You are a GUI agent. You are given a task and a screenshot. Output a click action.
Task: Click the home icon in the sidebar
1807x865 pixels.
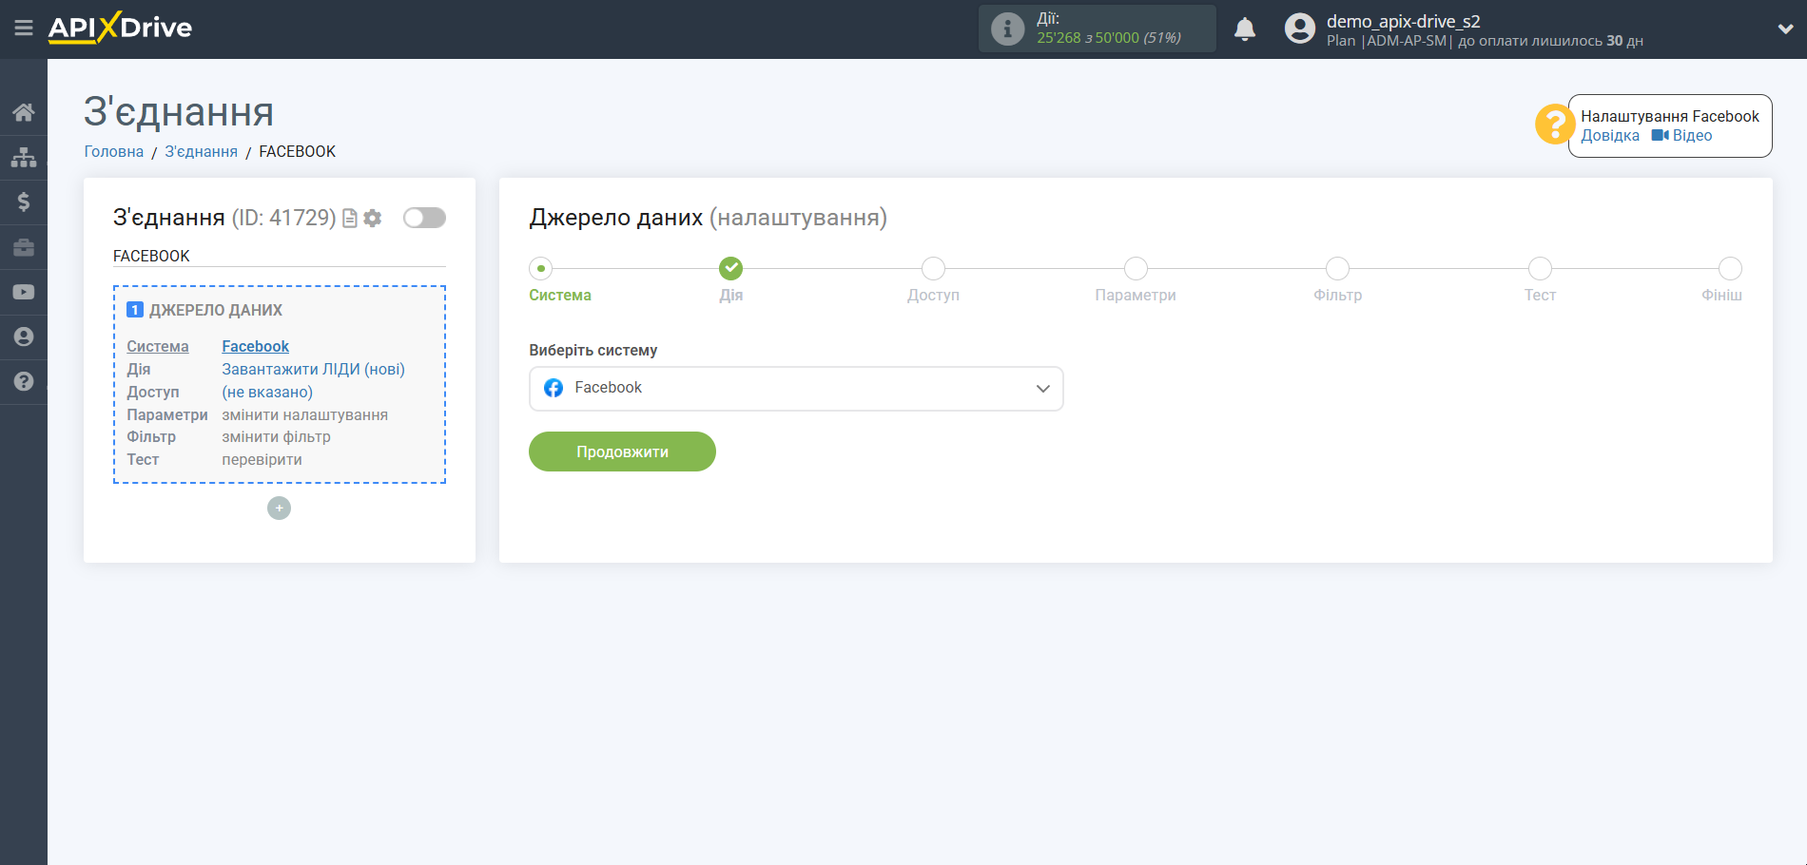[24, 112]
